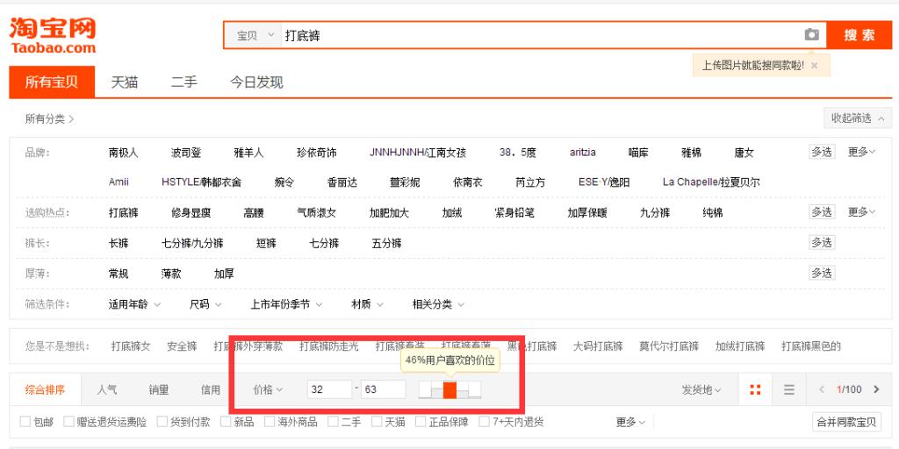The width and height of the screenshot is (899, 449).
Task: Go to previous results page arrow
Action: (x=822, y=390)
